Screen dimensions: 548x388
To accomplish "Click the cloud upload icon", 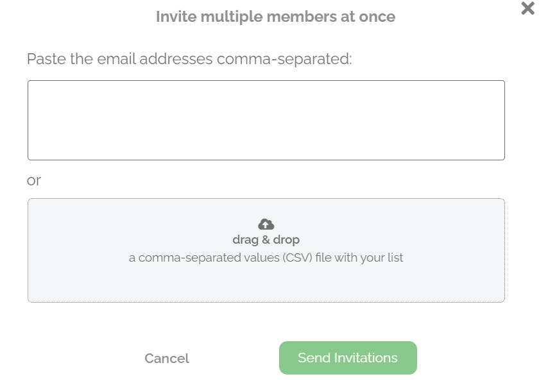I will point(266,224).
